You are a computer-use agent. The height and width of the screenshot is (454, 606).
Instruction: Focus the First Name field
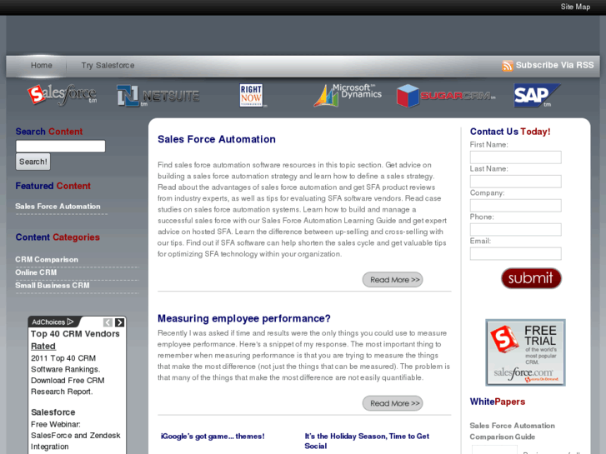516,157
